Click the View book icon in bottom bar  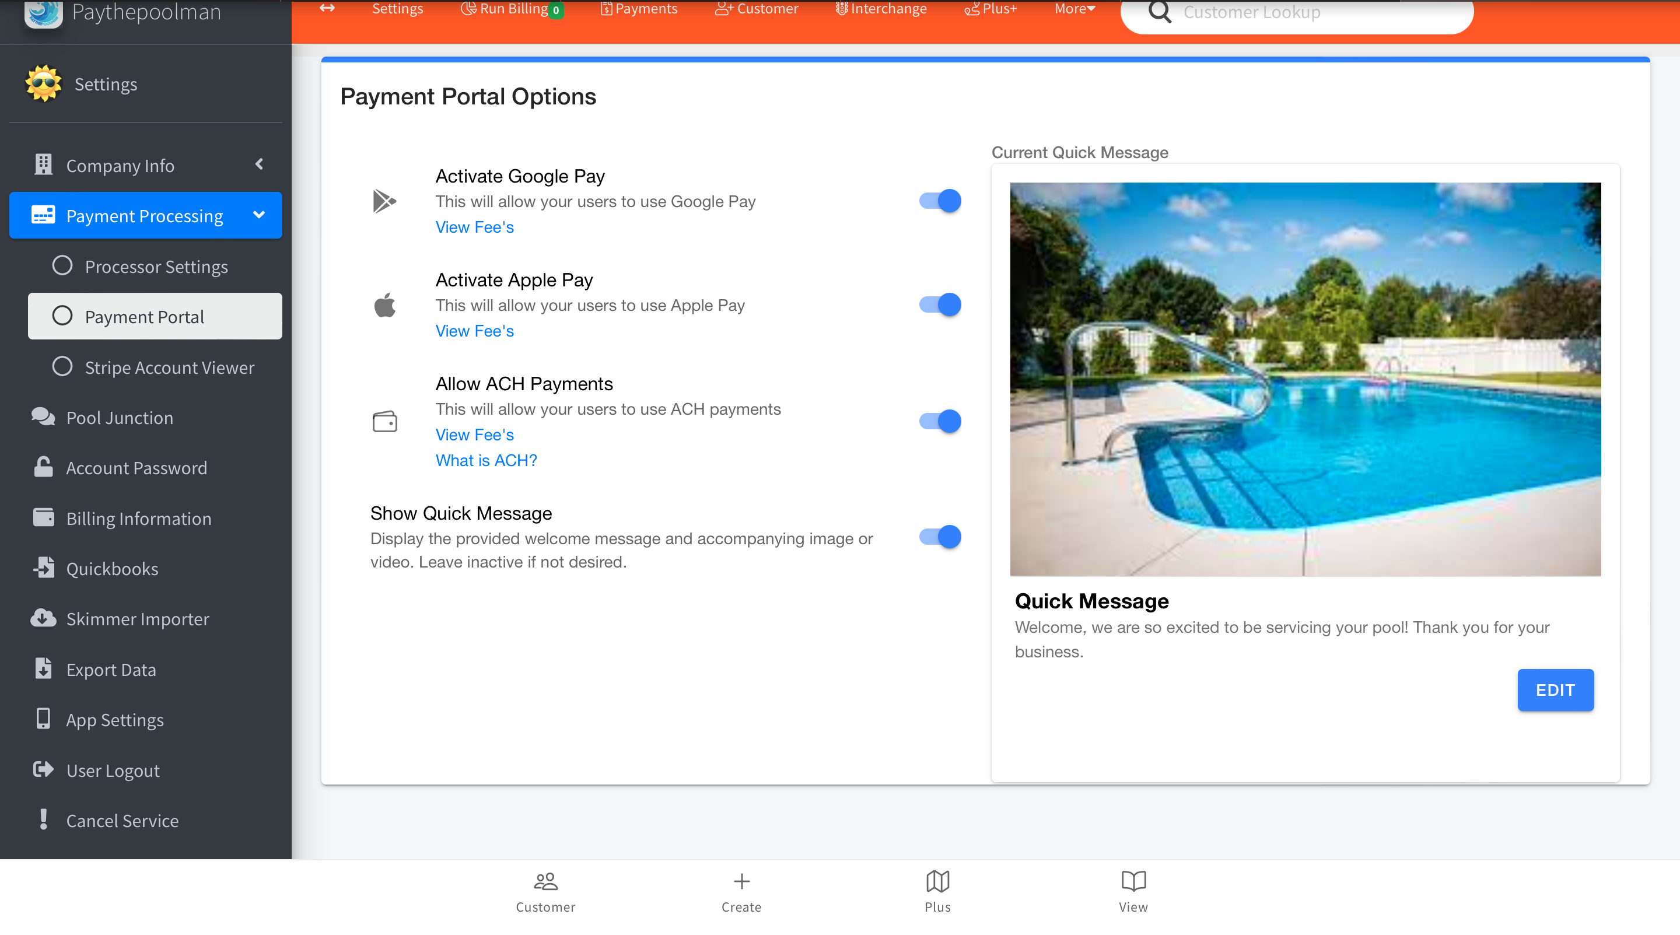pos(1133,881)
